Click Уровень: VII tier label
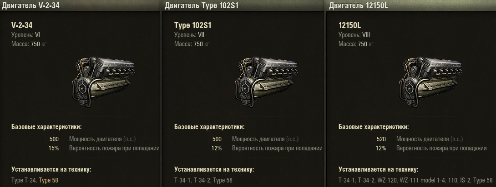This screenshot has width=496, height=187. 189,35
